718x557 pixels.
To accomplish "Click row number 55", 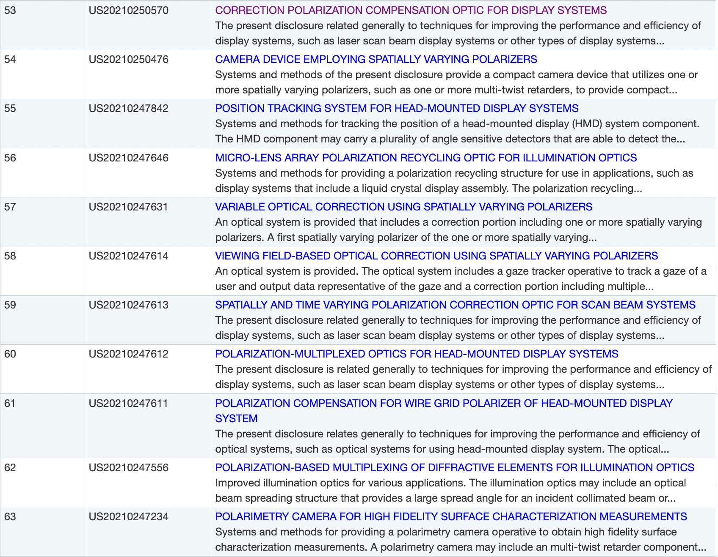I will click(x=10, y=108).
